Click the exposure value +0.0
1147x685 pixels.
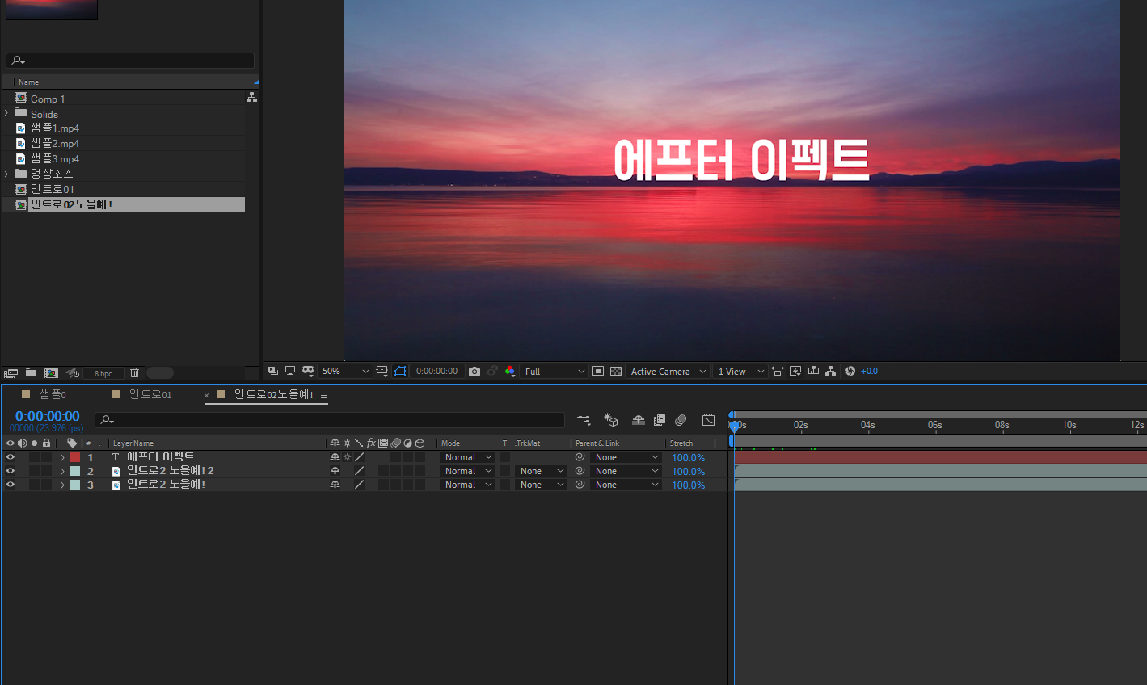pyautogui.click(x=870, y=371)
